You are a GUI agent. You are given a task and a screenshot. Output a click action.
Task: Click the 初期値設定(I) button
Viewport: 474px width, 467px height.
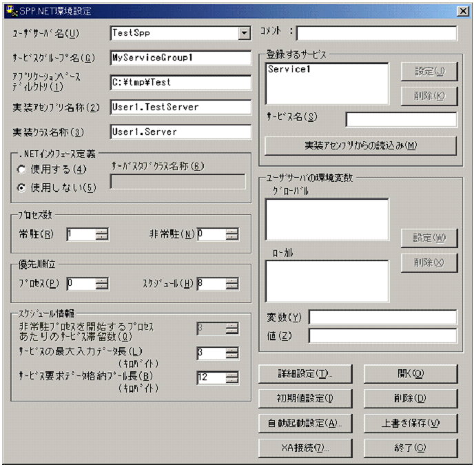point(305,399)
